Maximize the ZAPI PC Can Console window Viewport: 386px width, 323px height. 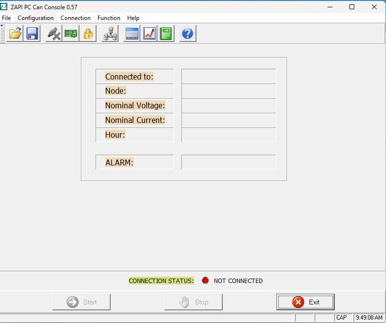[x=352, y=7]
